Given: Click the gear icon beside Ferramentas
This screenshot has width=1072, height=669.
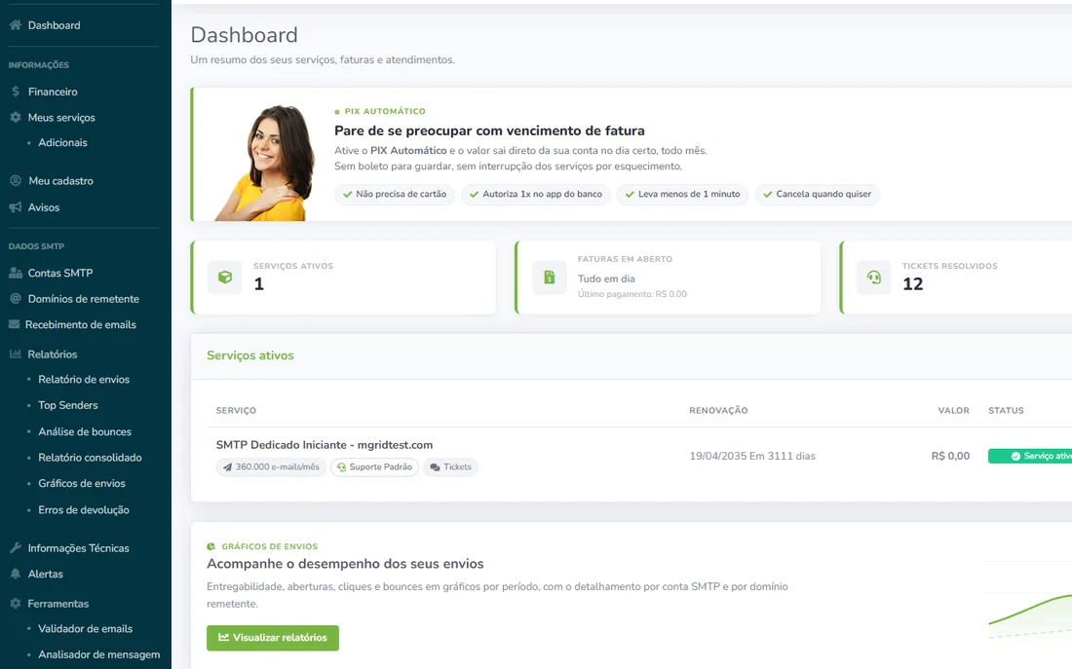Looking at the screenshot, I should [x=15, y=604].
